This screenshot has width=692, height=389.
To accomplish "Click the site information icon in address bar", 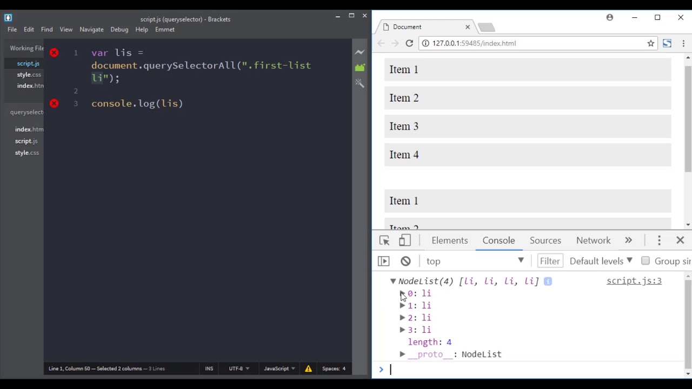I will pos(425,43).
